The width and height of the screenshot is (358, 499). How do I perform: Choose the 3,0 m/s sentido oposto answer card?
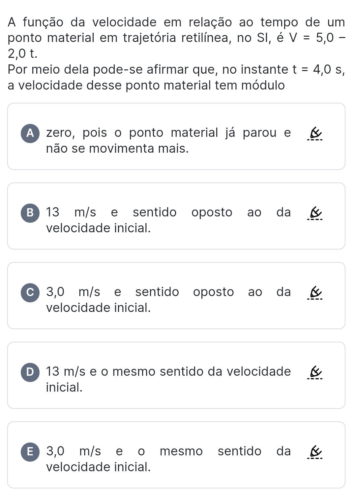point(176,295)
